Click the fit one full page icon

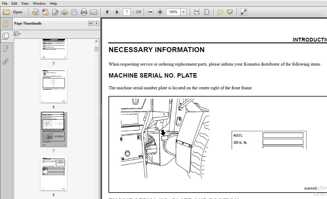206,12
